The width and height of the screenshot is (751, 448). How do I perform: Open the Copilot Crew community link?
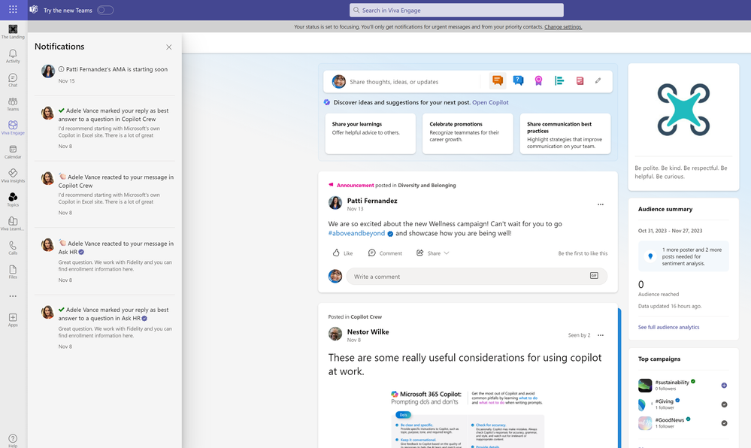366,317
